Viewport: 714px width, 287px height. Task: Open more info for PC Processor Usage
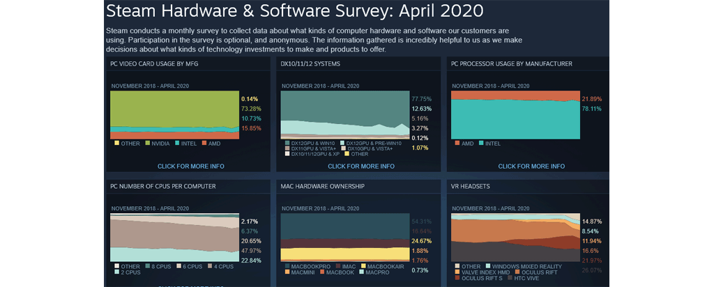tap(531, 166)
